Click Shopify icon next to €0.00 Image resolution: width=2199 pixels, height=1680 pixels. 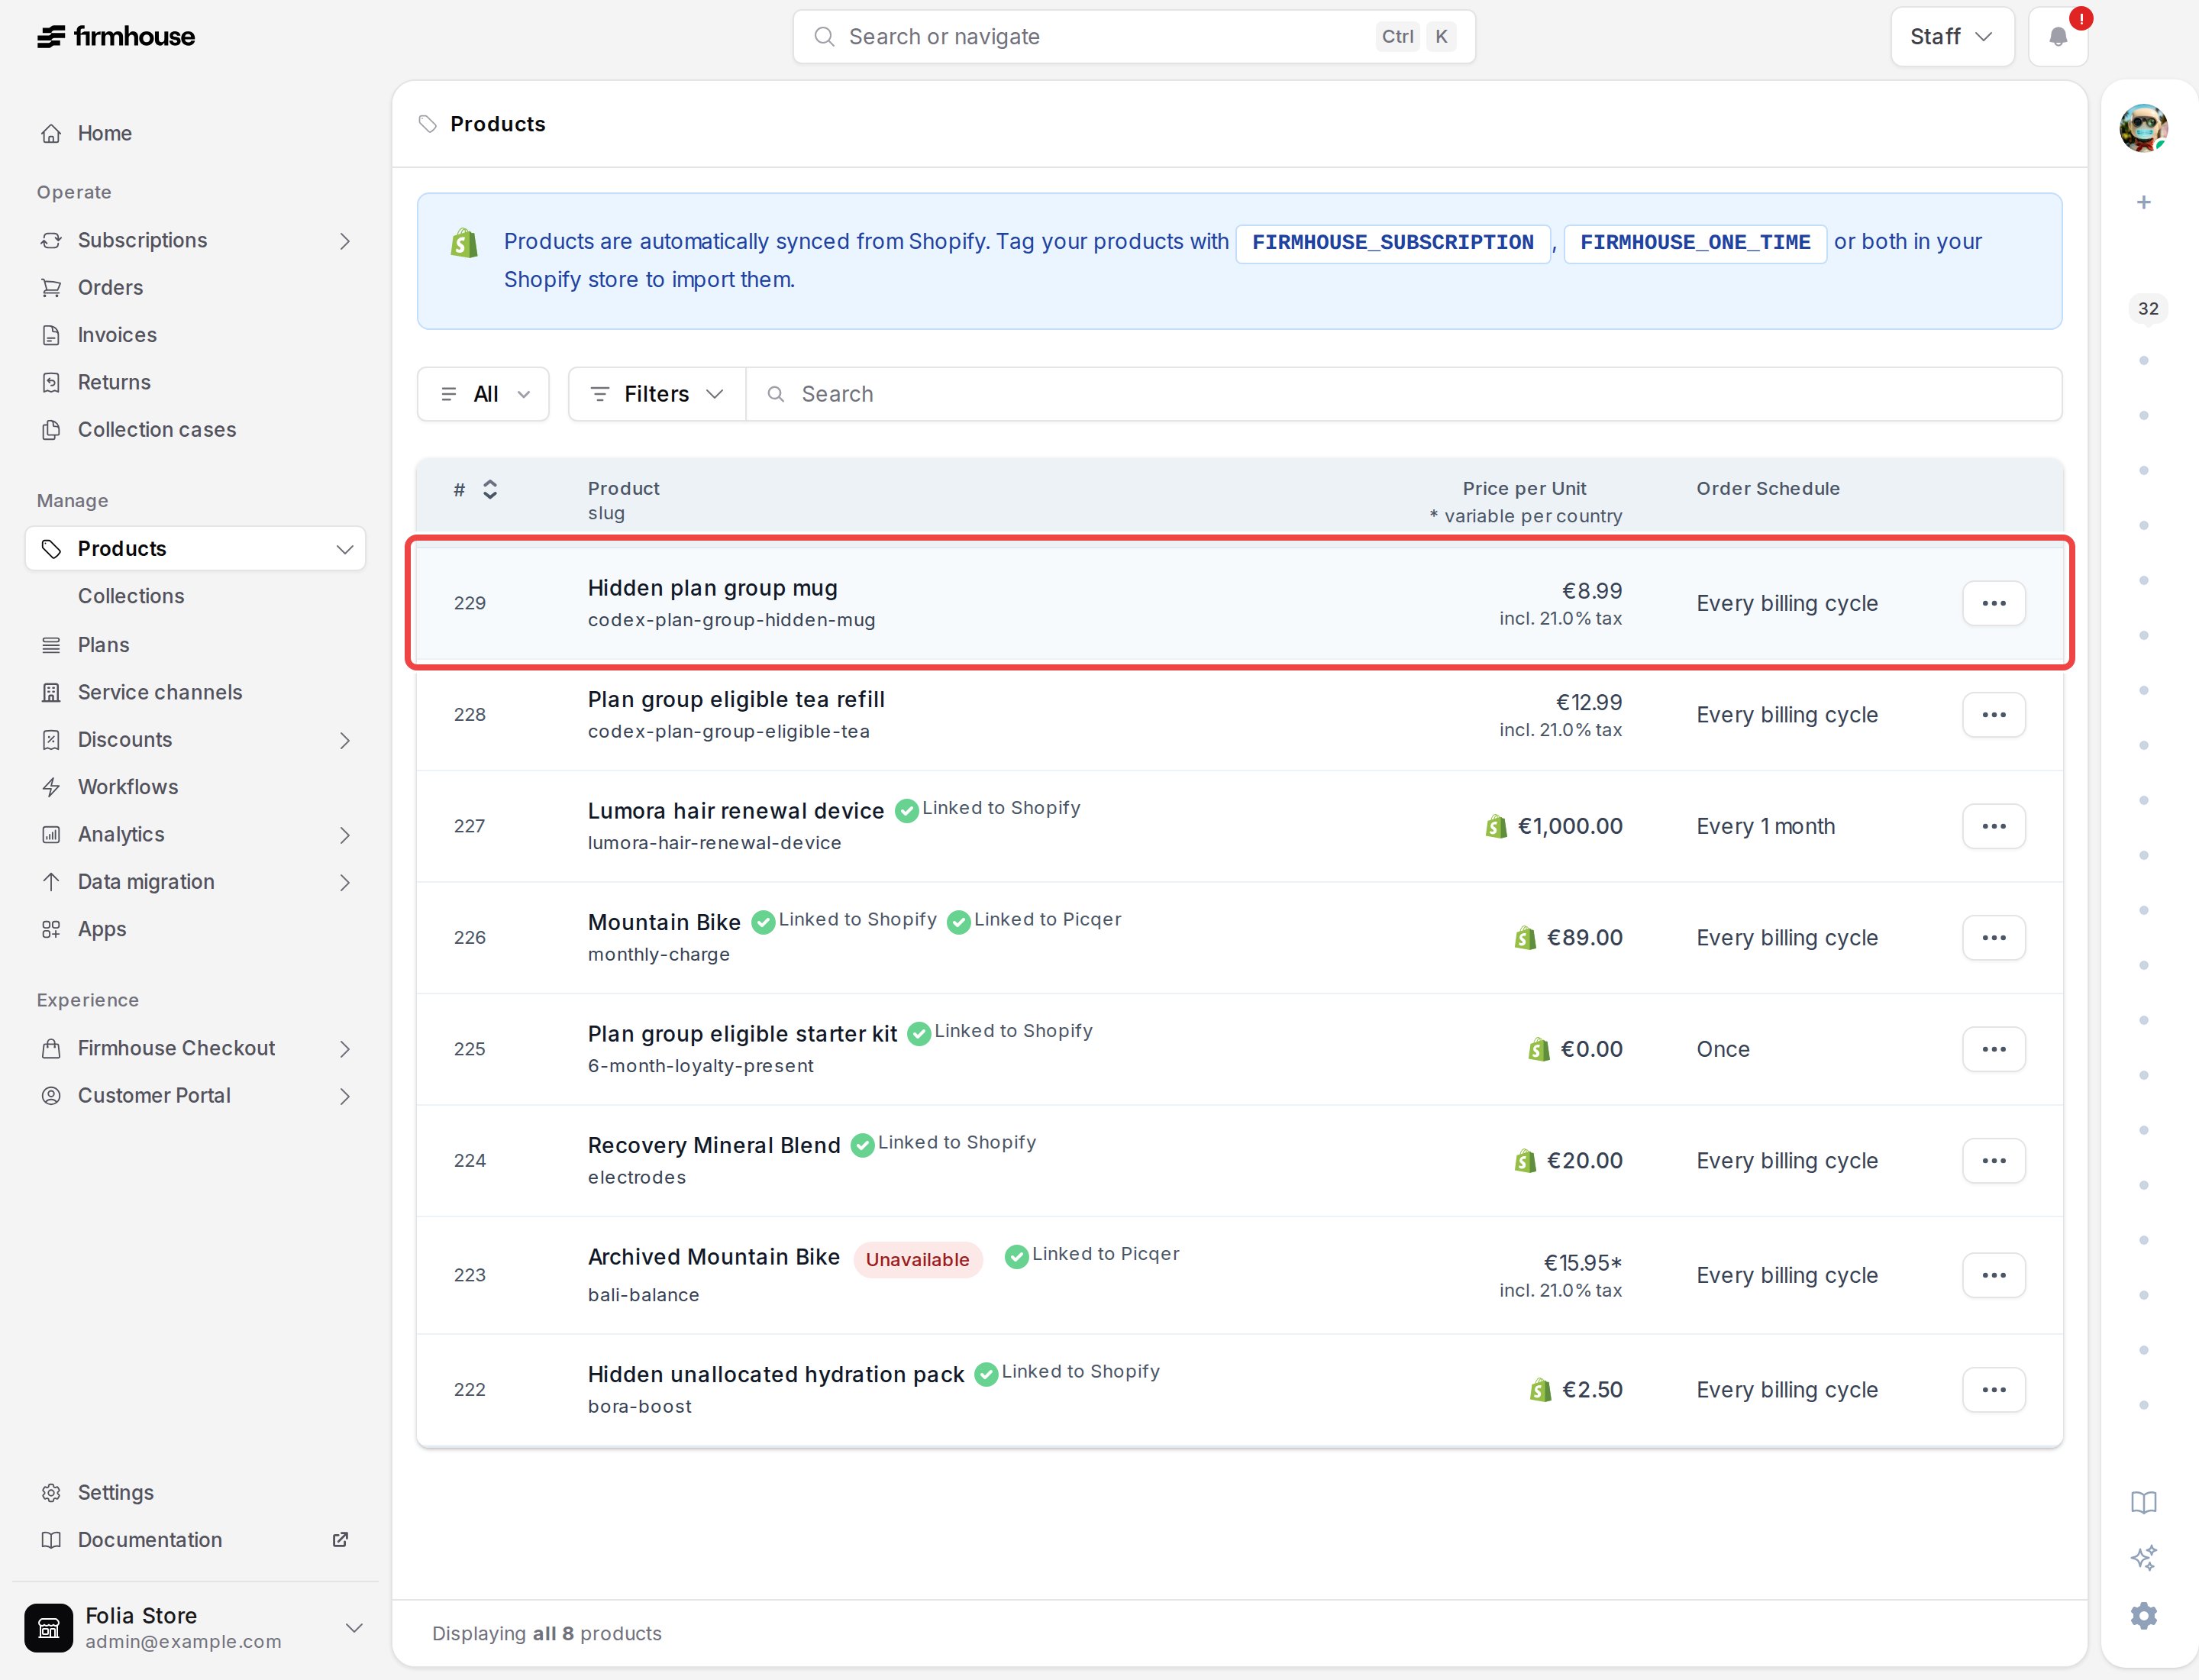pos(1538,1050)
